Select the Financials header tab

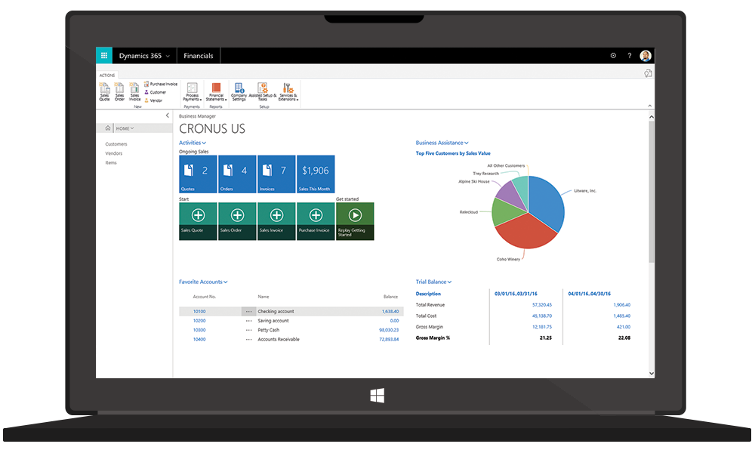[x=198, y=55]
